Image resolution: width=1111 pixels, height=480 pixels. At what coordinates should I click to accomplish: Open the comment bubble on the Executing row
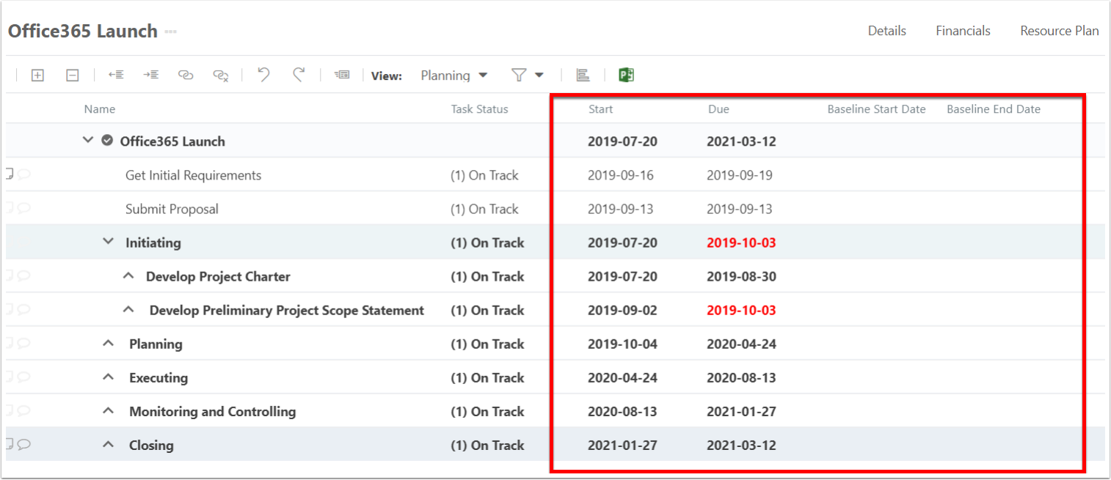(x=24, y=377)
